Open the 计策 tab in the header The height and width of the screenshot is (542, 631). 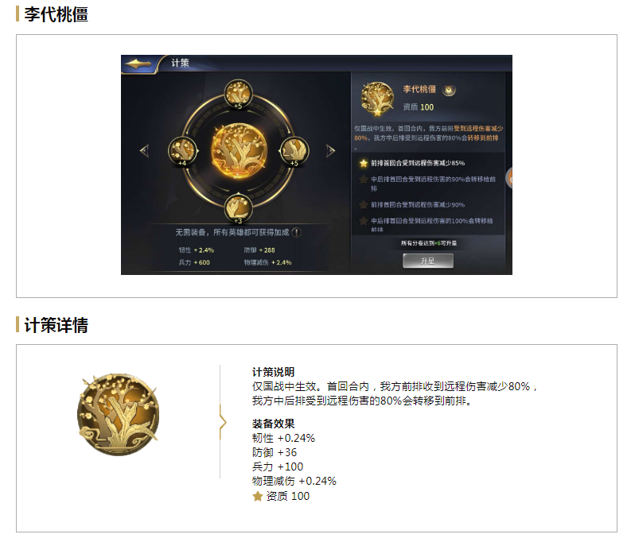[180, 63]
